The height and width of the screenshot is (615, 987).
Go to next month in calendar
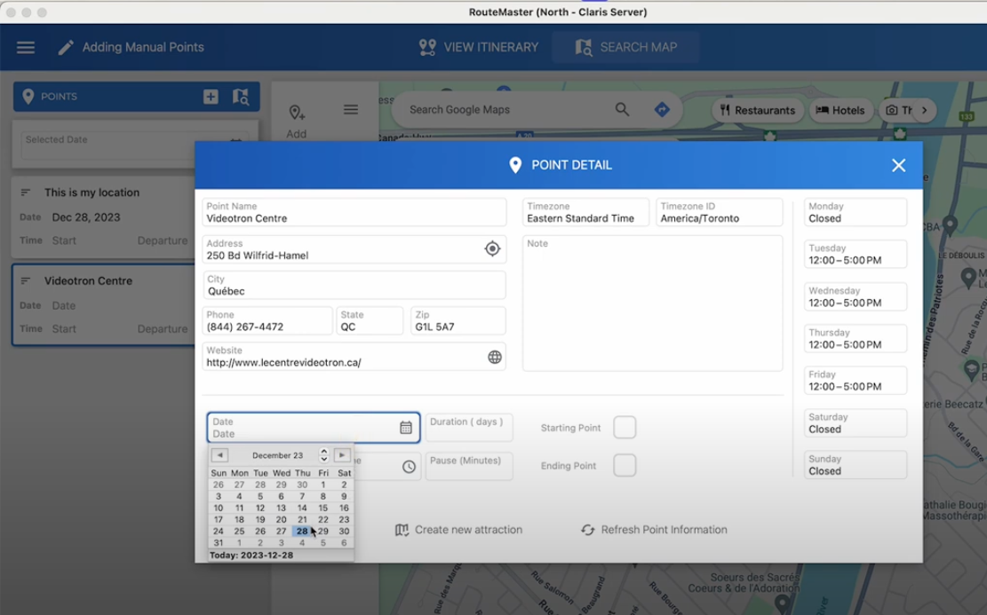[342, 454]
